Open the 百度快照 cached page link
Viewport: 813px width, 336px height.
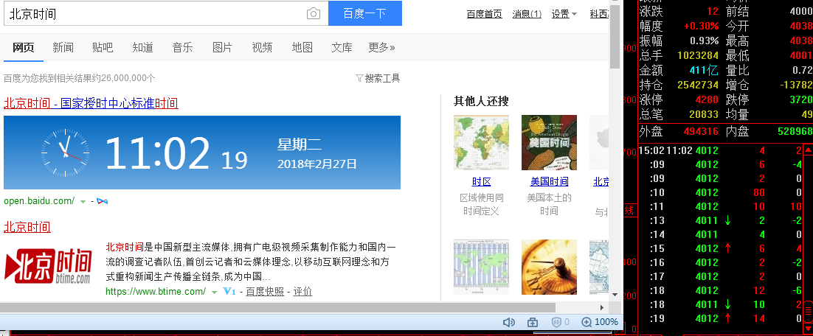[x=265, y=292]
